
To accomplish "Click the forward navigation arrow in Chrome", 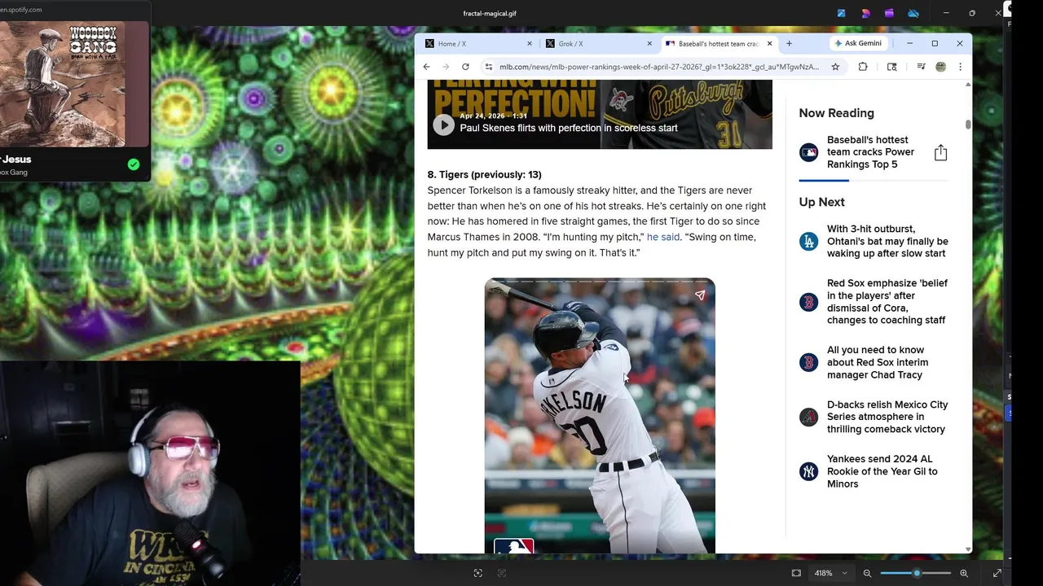I will [x=445, y=67].
